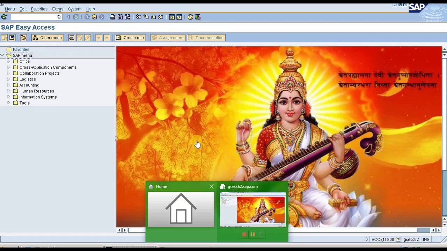Expand the Human Resources node
Image resolution: width=447 pixels, height=251 pixels.
[8, 91]
